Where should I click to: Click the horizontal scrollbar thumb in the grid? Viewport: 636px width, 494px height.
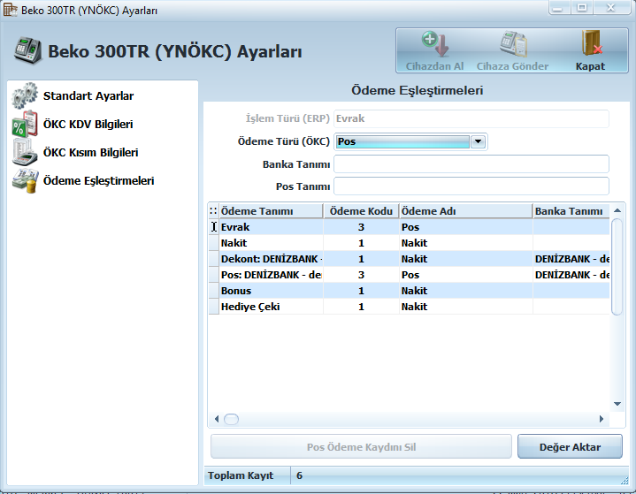point(231,419)
